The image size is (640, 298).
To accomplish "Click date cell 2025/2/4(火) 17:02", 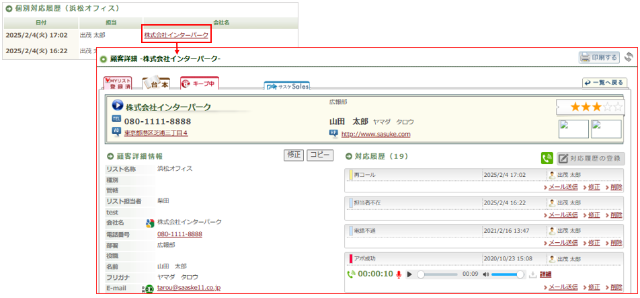I will (x=37, y=36).
